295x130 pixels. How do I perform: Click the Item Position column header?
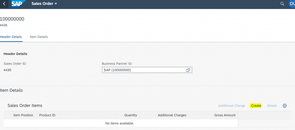(x=23, y=115)
